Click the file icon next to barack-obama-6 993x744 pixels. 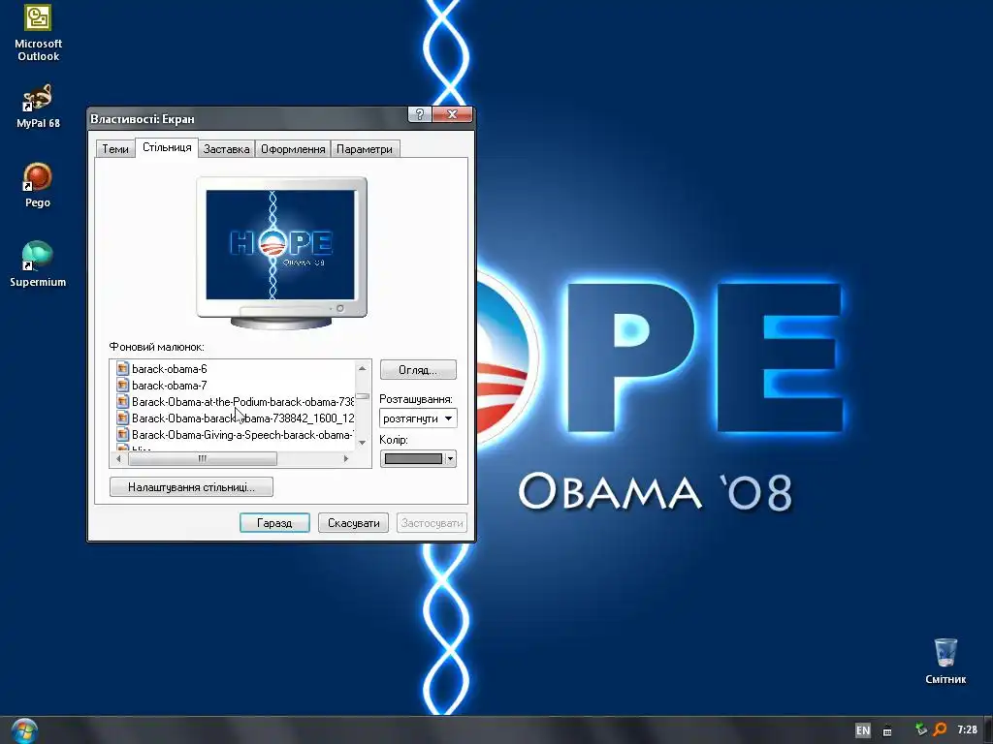pos(123,369)
